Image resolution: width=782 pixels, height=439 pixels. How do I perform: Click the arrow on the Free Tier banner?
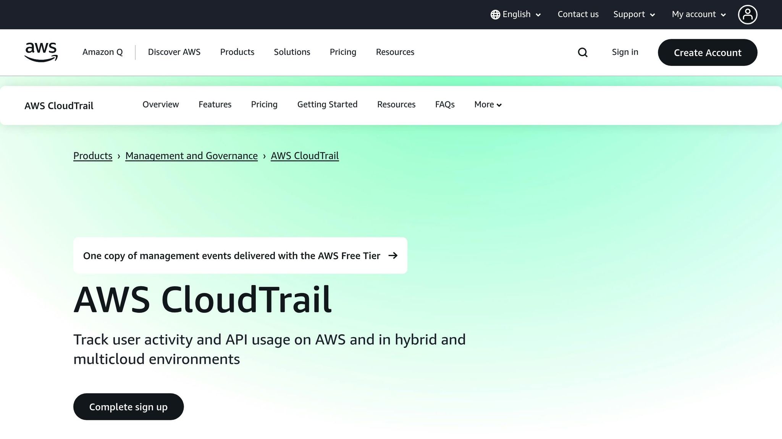point(393,255)
